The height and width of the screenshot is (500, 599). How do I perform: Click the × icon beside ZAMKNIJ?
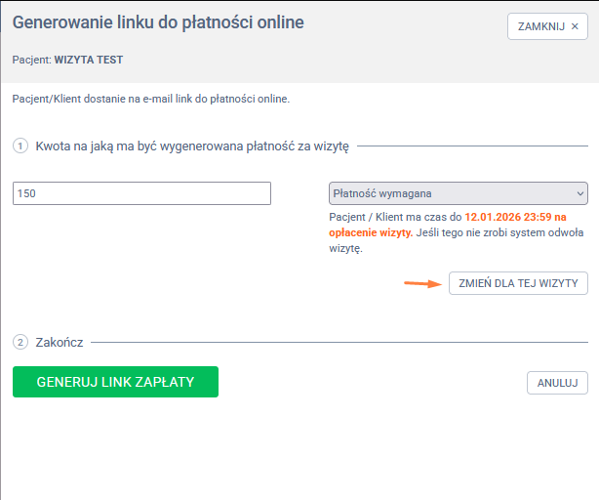[x=575, y=26]
